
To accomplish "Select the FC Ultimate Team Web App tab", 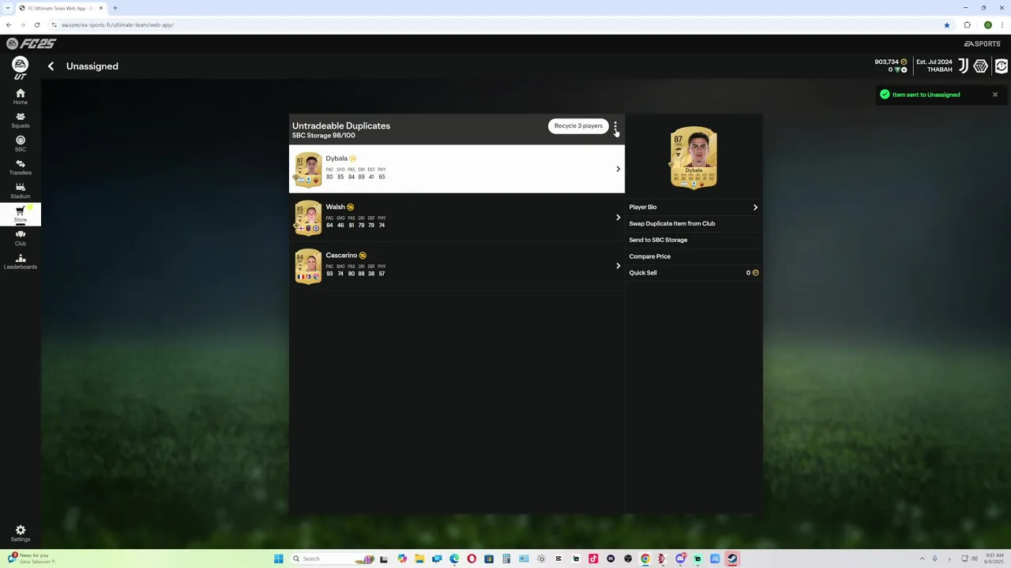I will (62, 8).
